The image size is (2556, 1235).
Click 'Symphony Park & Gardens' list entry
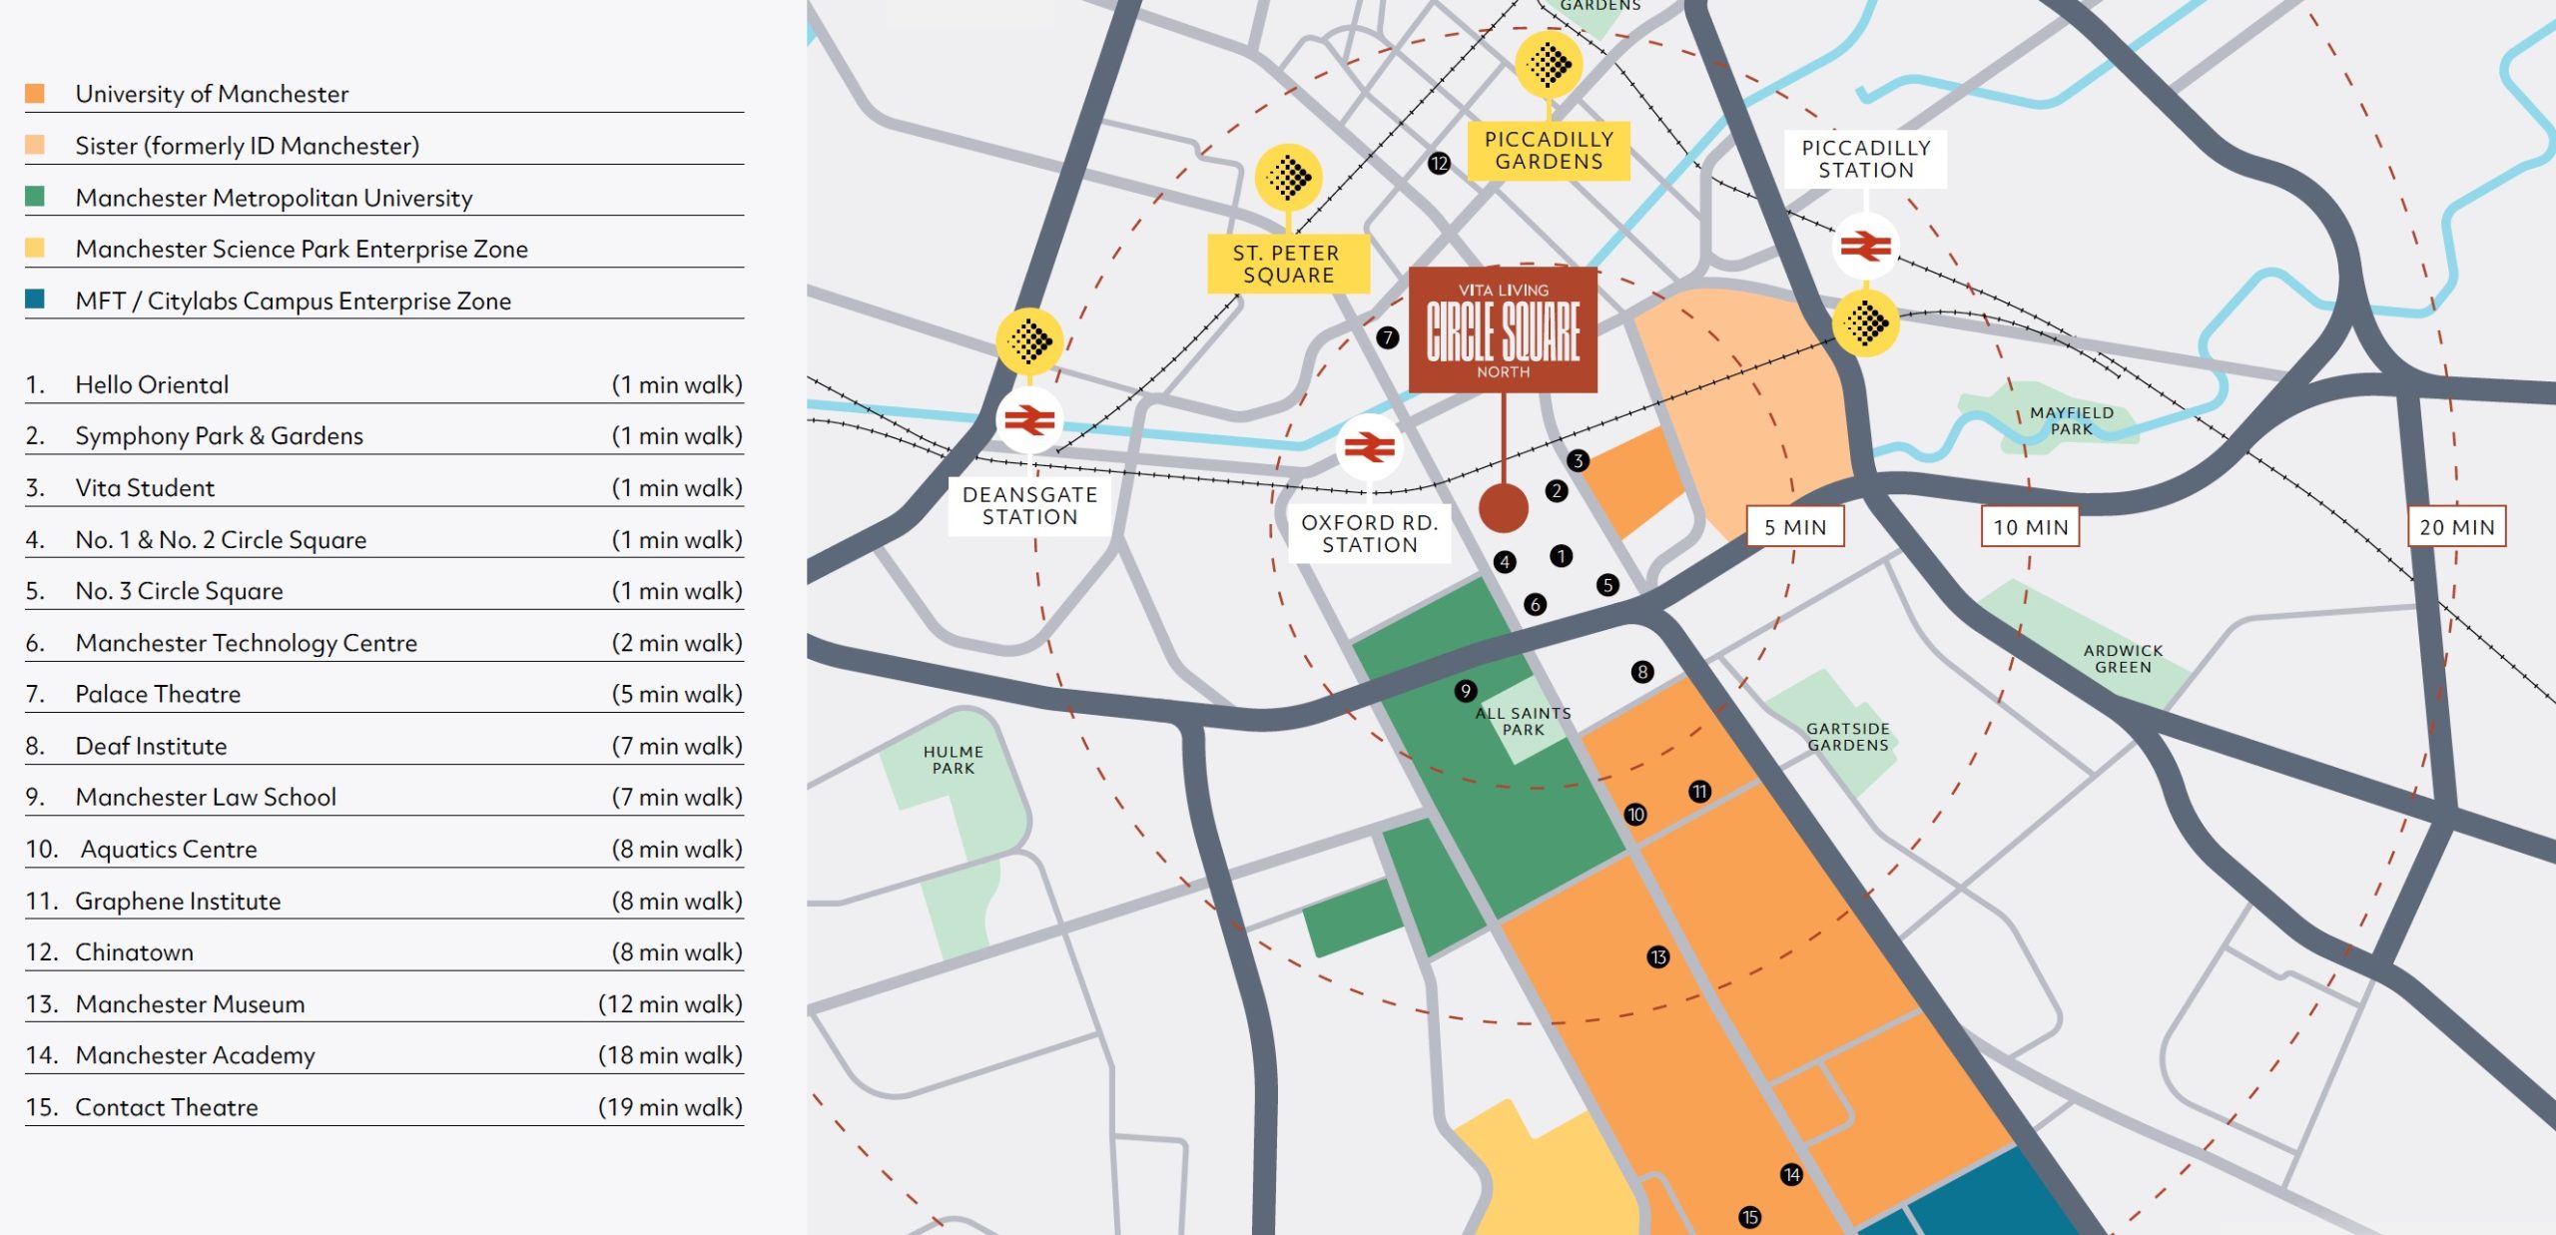pyautogui.click(x=219, y=436)
